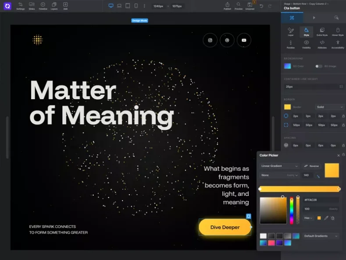Open the Linear Gradient type dropdown
This screenshot has height=260, width=346.
click(x=279, y=166)
